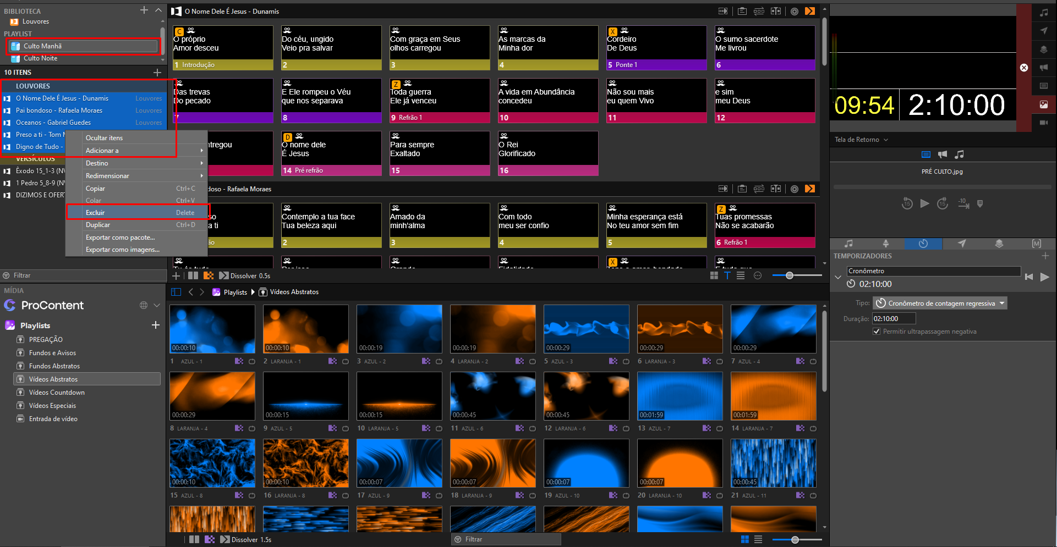Toggle Permitir ultrapassagem negativa checkbox

pyautogui.click(x=877, y=331)
